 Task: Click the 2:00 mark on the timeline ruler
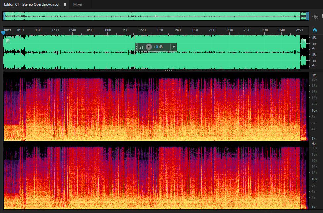click(212, 30)
